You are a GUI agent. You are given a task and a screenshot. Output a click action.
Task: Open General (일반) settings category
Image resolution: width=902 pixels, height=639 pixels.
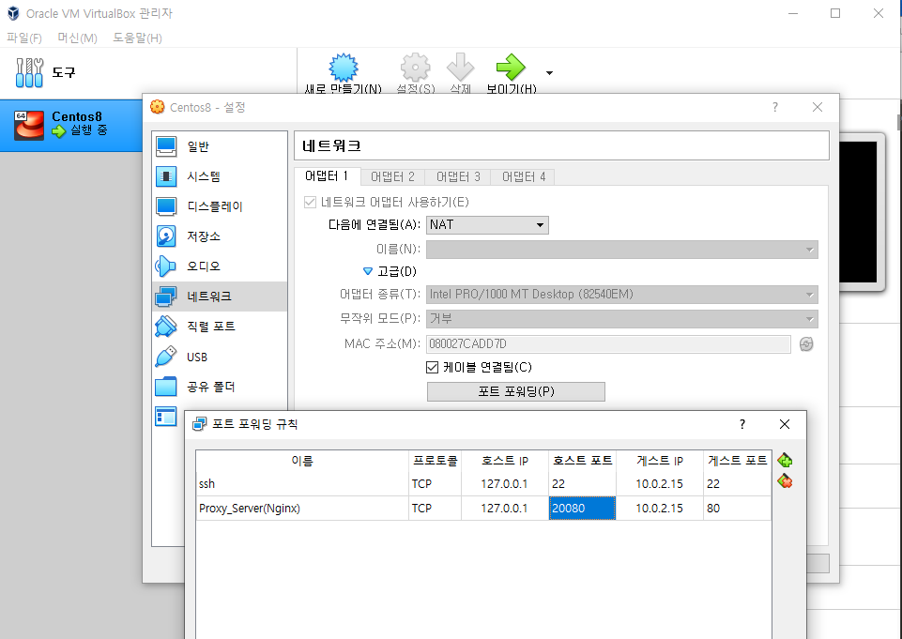click(x=220, y=146)
